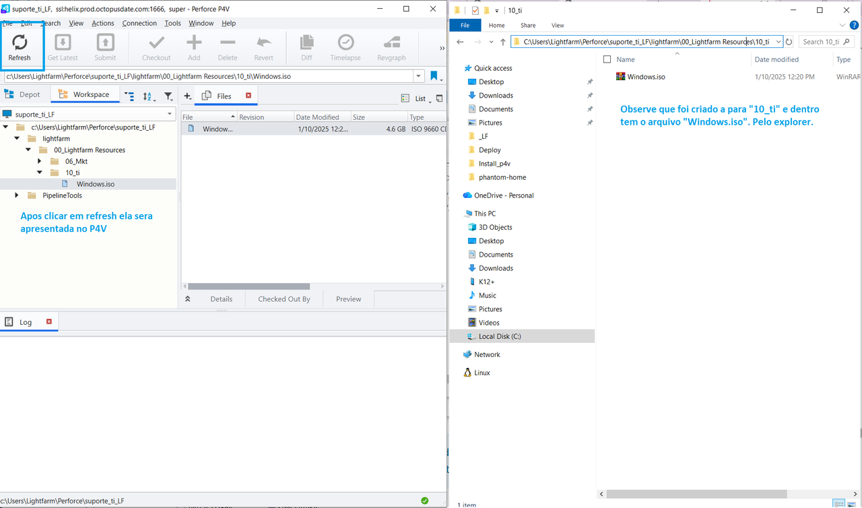
Task: Switch to the Checked Out By tab
Action: (284, 299)
